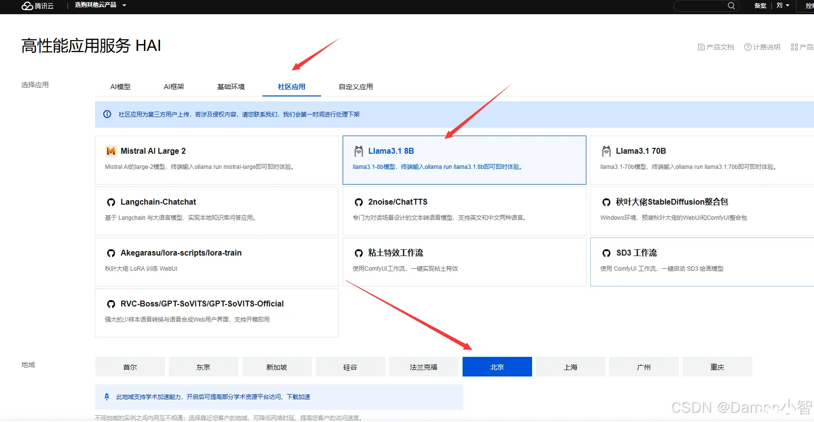
Task: Click GitHub icon beside SD3 工作流
Action: pos(606,253)
